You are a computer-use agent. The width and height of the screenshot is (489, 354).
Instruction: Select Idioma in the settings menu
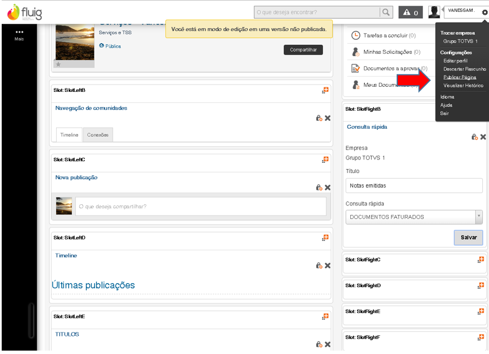coord(447,97)
